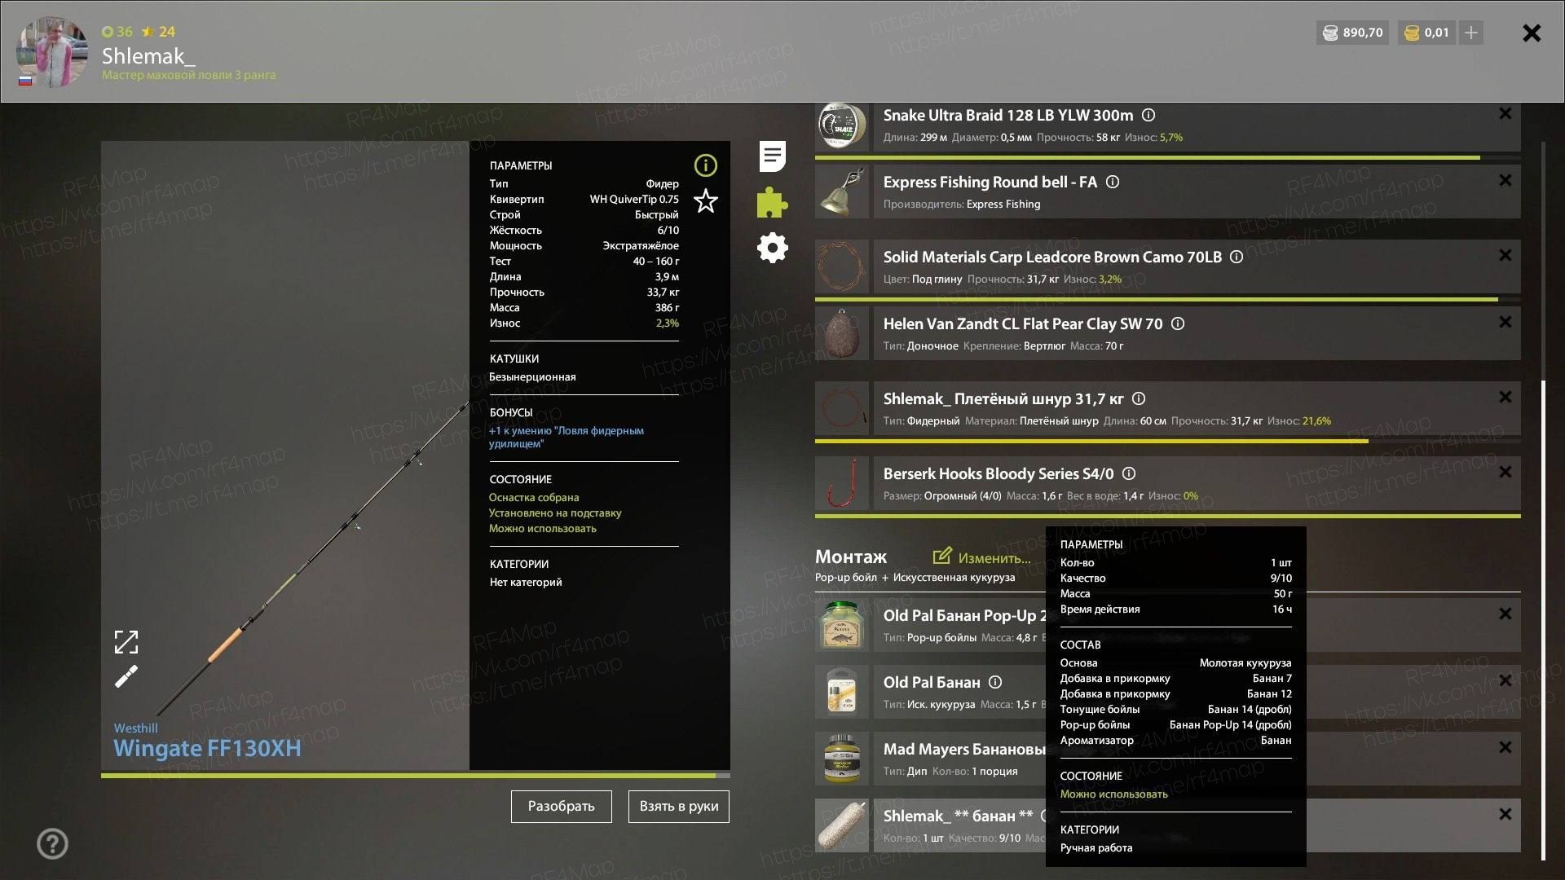Open the rod info icon in parameters panel
Screen dimensions: 1565x880
tap(705, 165)
